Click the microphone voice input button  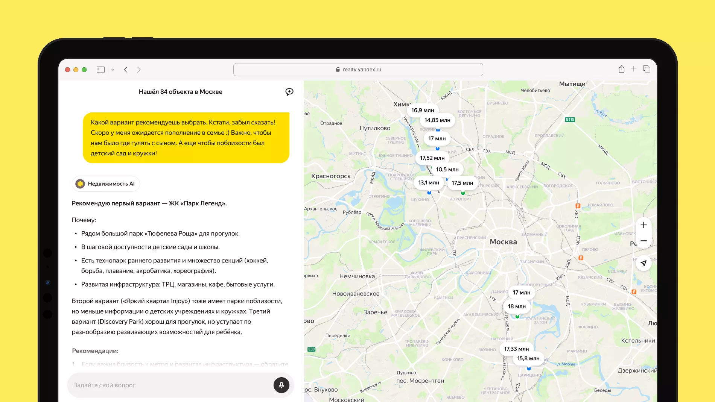click(281, 385)
